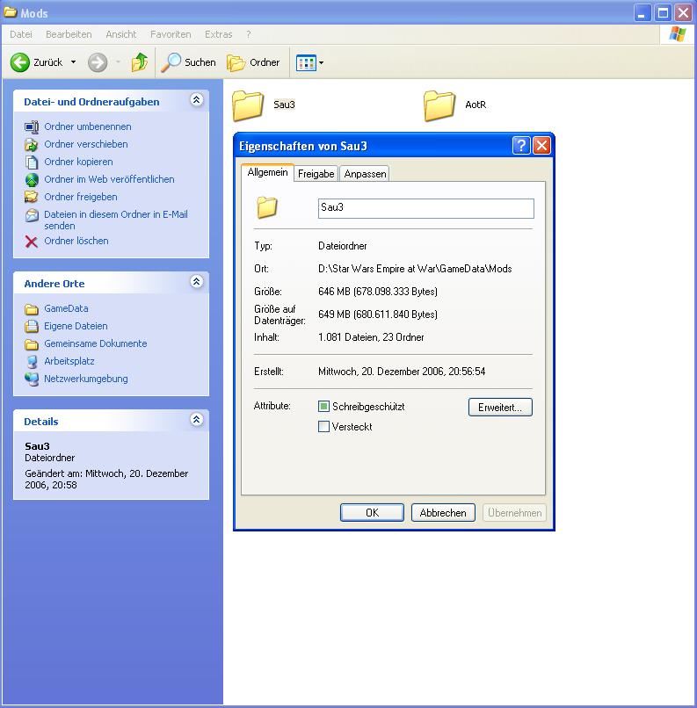Click the Netzwerkumgebung network icon
This screenshot has height=708, width=697.
tap(32, 379)
